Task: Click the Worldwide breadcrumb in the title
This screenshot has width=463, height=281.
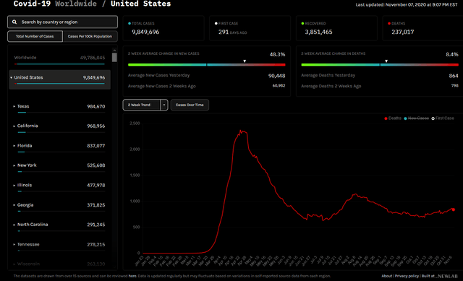Action: 76,4
